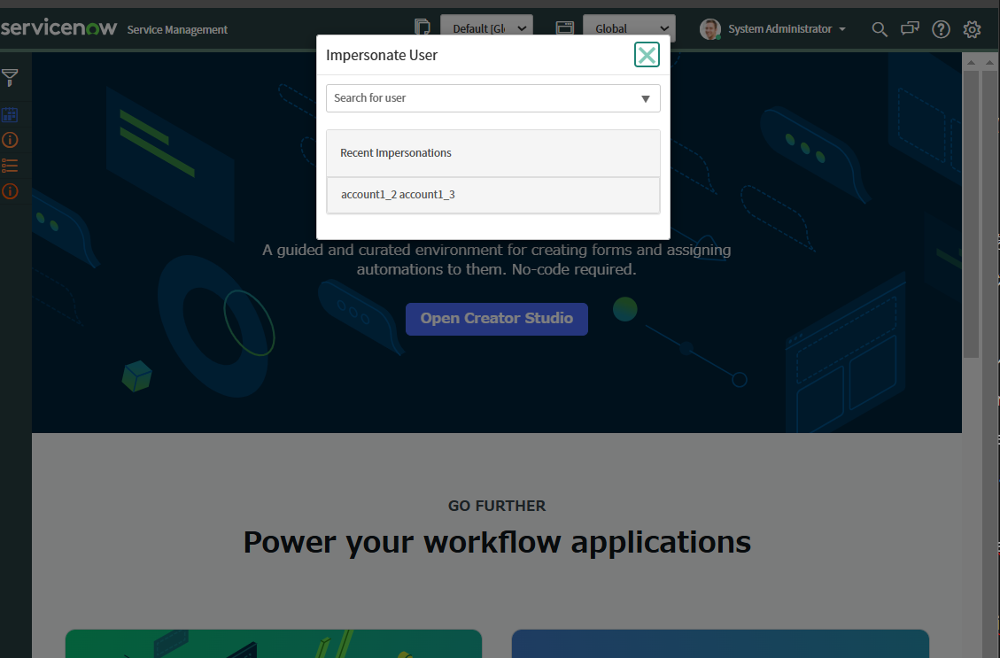Click the bottom info icon in sidebar
This screenshot has height=658, width=1000.
(x=10, y=190)
